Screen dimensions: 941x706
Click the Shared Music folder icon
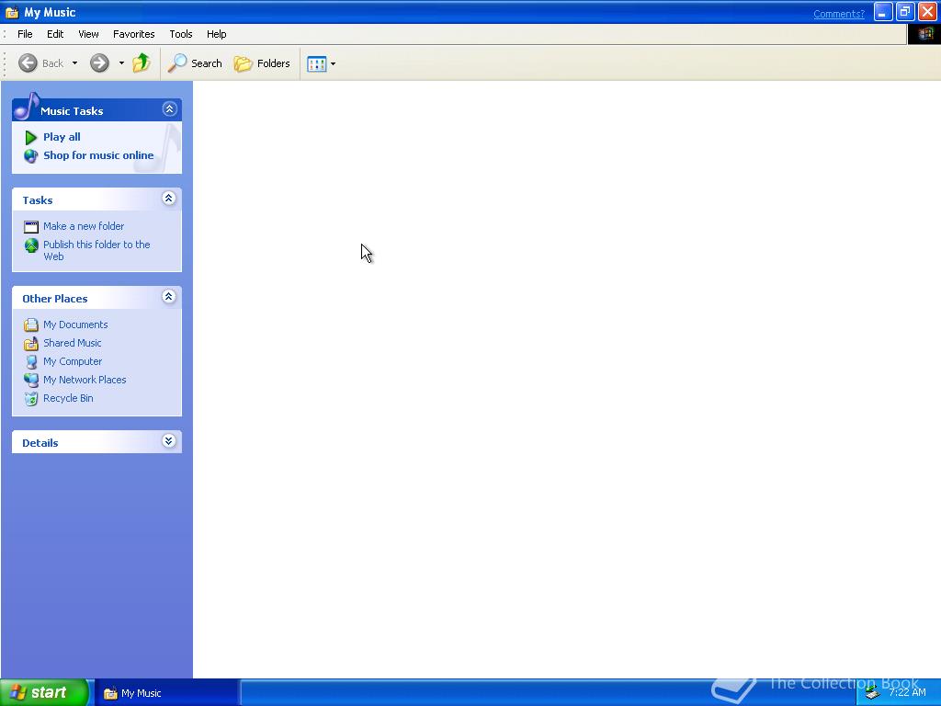31,344
